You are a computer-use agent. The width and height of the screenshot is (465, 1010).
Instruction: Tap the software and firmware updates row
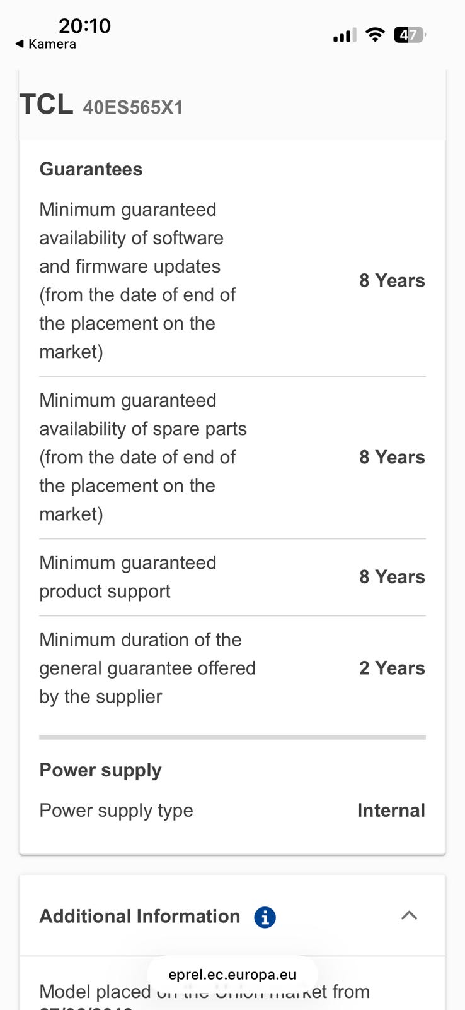(x=233, y=280)
